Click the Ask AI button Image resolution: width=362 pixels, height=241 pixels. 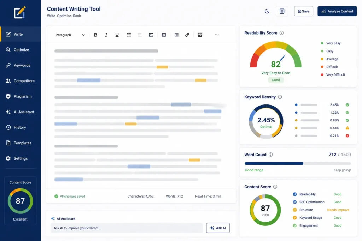click(218, 228)
